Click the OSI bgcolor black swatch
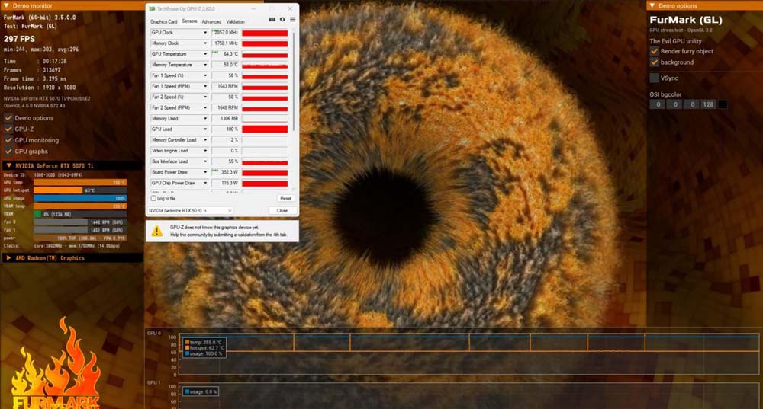763x409 pixels. tap(723, 104)
